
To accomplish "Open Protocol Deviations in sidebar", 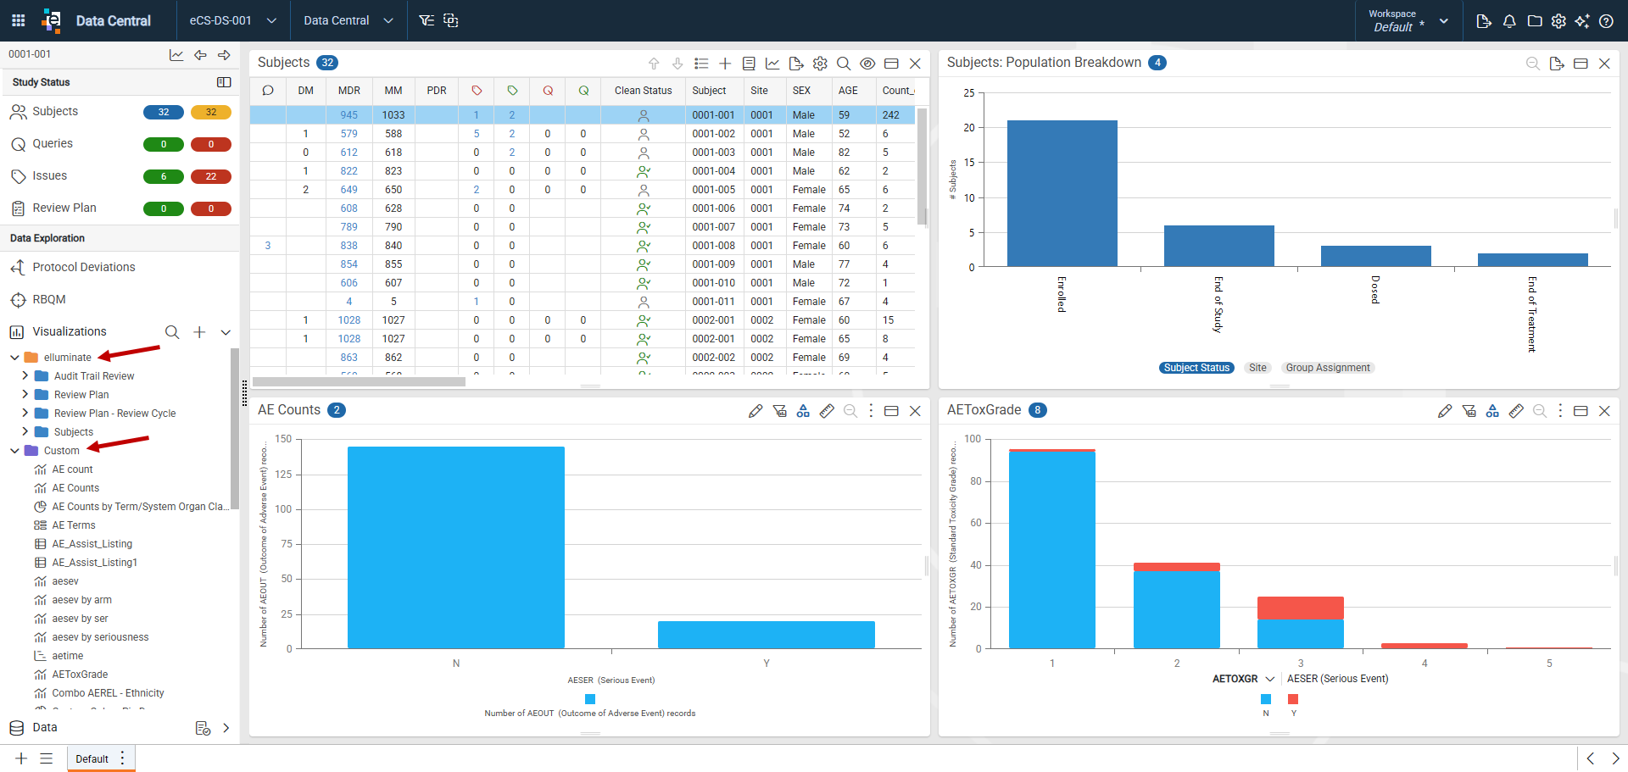I will tap(84, 267).
